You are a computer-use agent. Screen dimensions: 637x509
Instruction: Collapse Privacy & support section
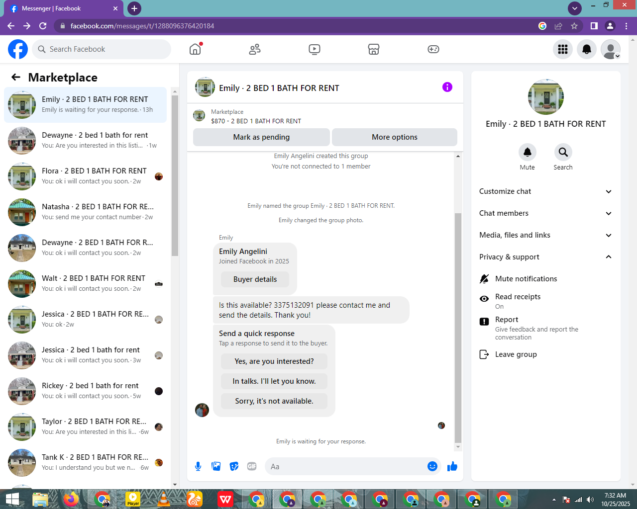coord(545,257)
